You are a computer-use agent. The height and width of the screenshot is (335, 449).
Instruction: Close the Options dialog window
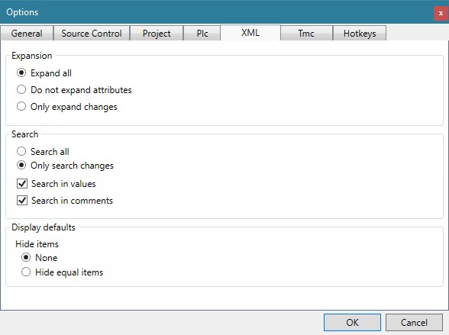(441, 13)
